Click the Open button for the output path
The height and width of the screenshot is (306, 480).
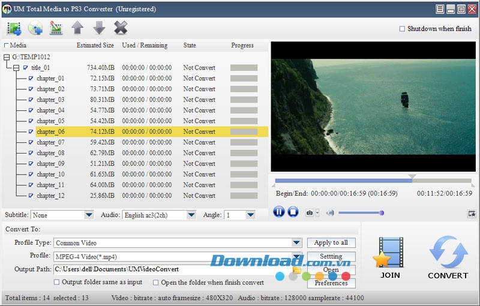pos(331,269)
